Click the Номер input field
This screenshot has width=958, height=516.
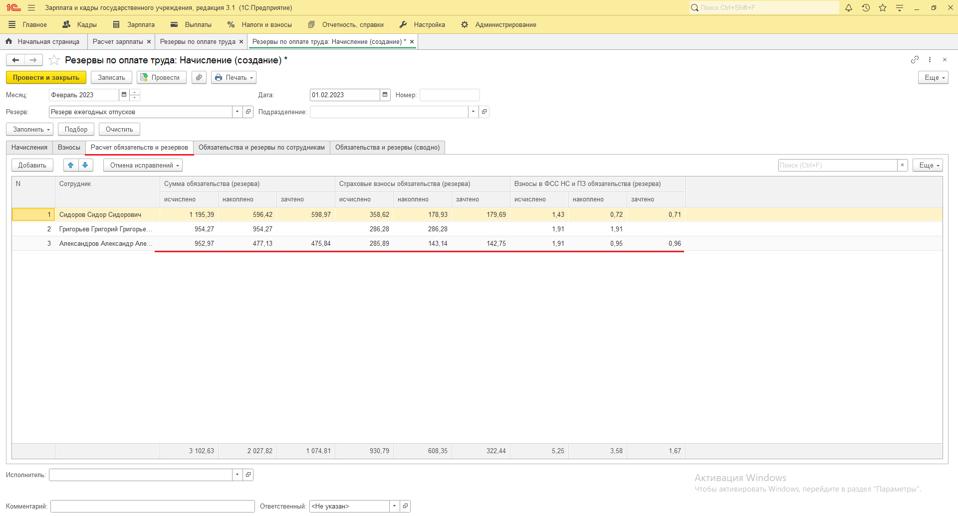point(450,95)
